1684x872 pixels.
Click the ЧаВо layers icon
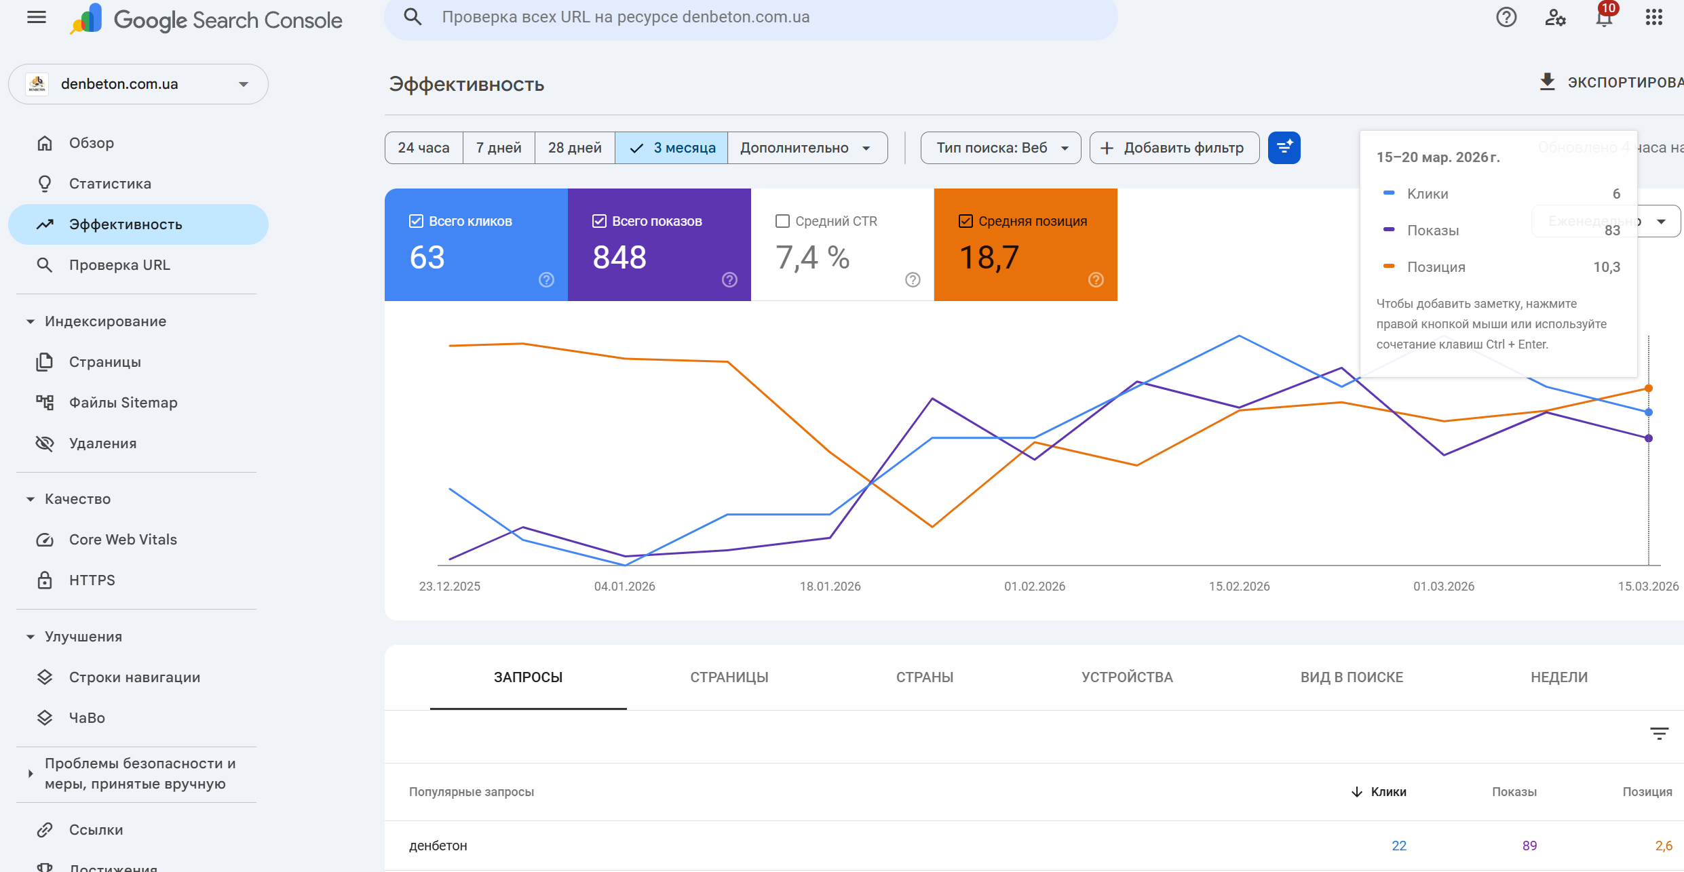(45, 718)
